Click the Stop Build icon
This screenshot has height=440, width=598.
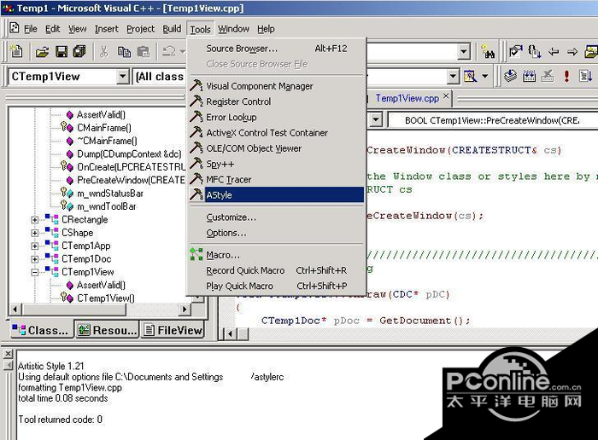click(548, 76)
